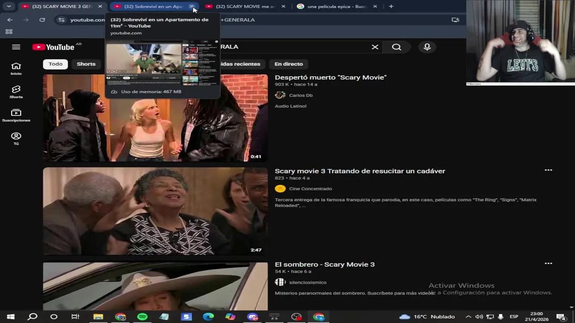
Task: Open silenciosismico channel name
Action: pos(308,282)
